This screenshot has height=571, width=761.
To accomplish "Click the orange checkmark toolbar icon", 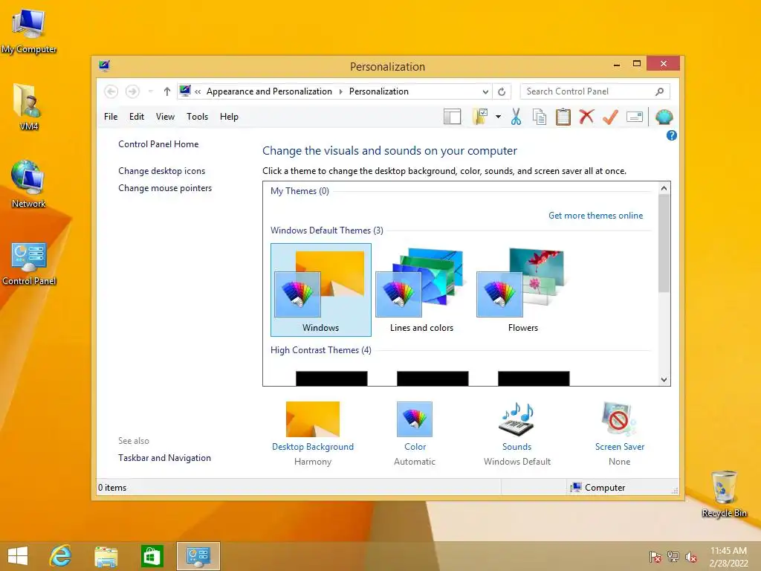I will tap(611, 117).
